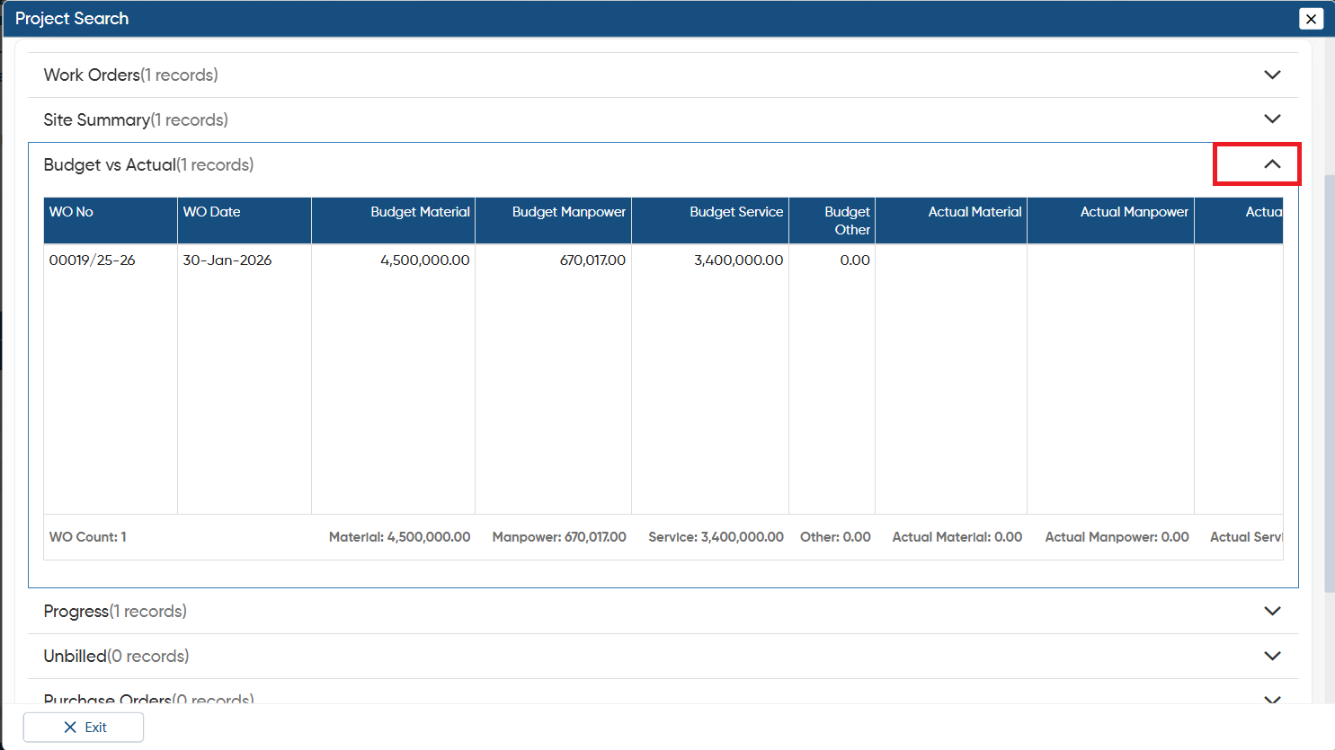Close the Project Search dialog

tap(1311, 18)
